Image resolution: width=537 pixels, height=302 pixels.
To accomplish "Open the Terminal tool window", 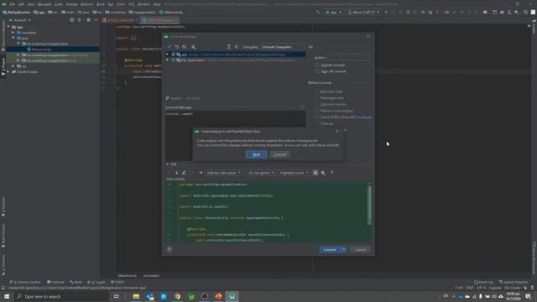I will [55, 282].
